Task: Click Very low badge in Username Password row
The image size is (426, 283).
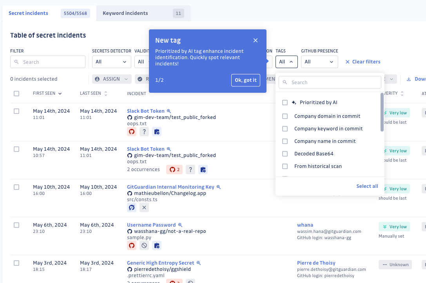Action: tap(394, 227)
